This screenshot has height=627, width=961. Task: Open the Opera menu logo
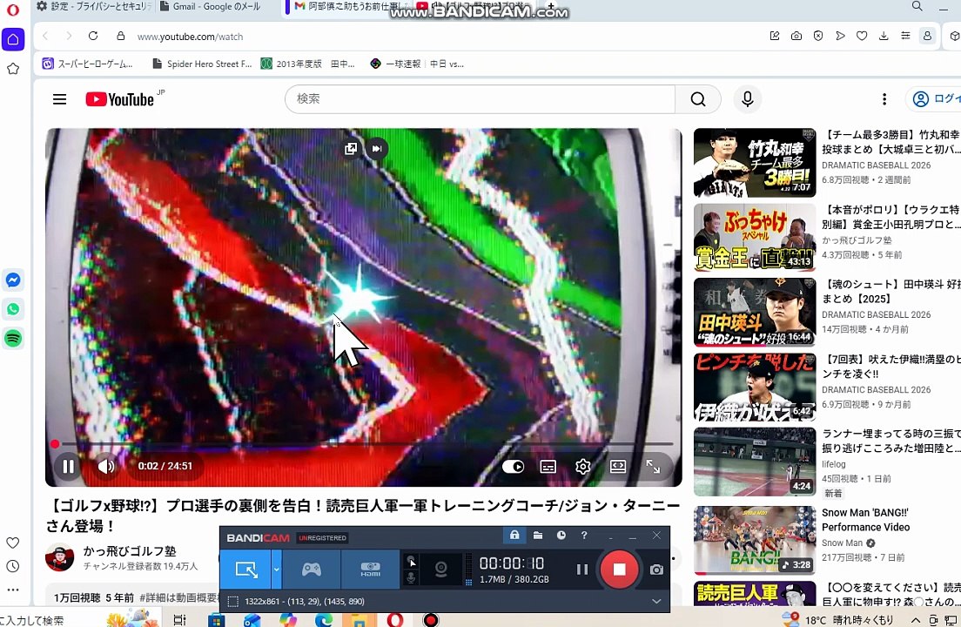click(13, 10)
